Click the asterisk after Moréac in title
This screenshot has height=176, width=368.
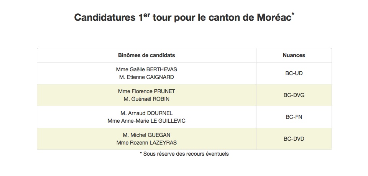click(x=293, y=14)
